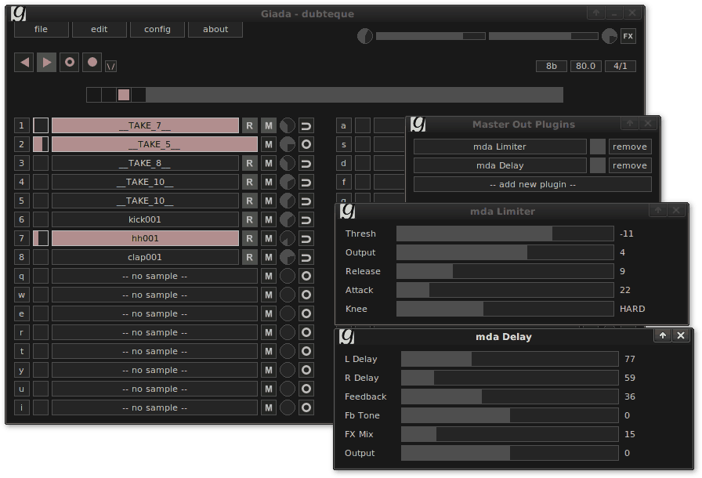Open the edit menu
The image size is (702, 478).
100,30
